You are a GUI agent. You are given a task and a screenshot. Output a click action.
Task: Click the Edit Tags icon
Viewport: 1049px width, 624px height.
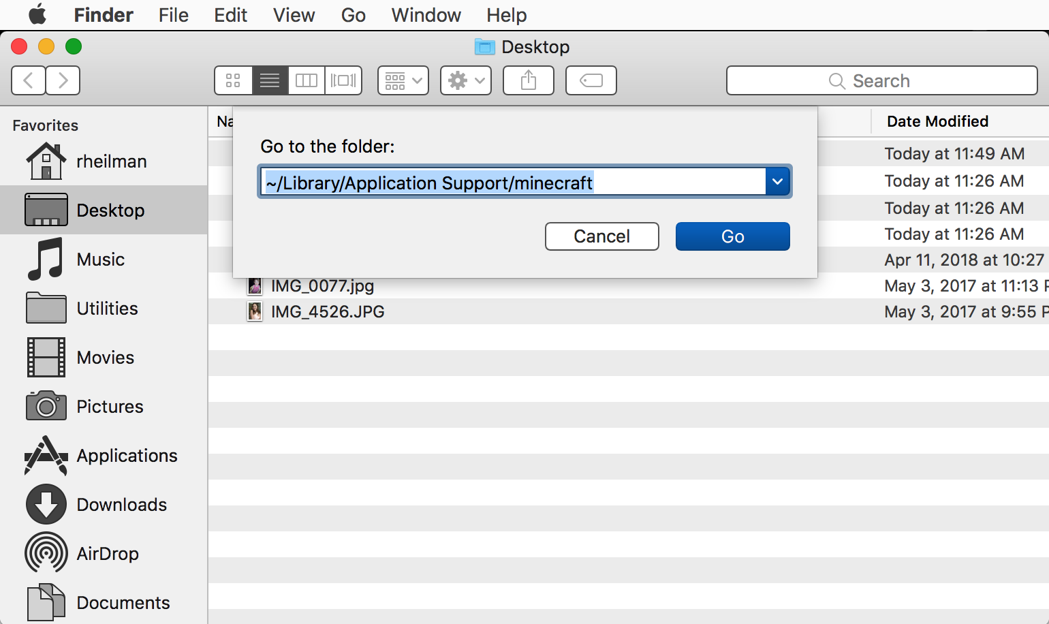[x=591, y=80]
